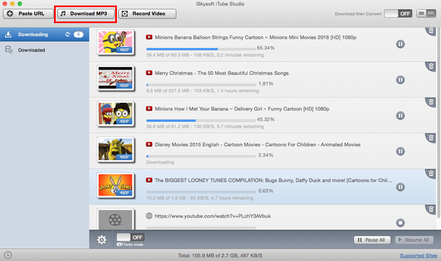Screen dimensions: 441x261
Task: Click YouTube icon beside How I Met Your Banana
Action: [x=149, y=108]
